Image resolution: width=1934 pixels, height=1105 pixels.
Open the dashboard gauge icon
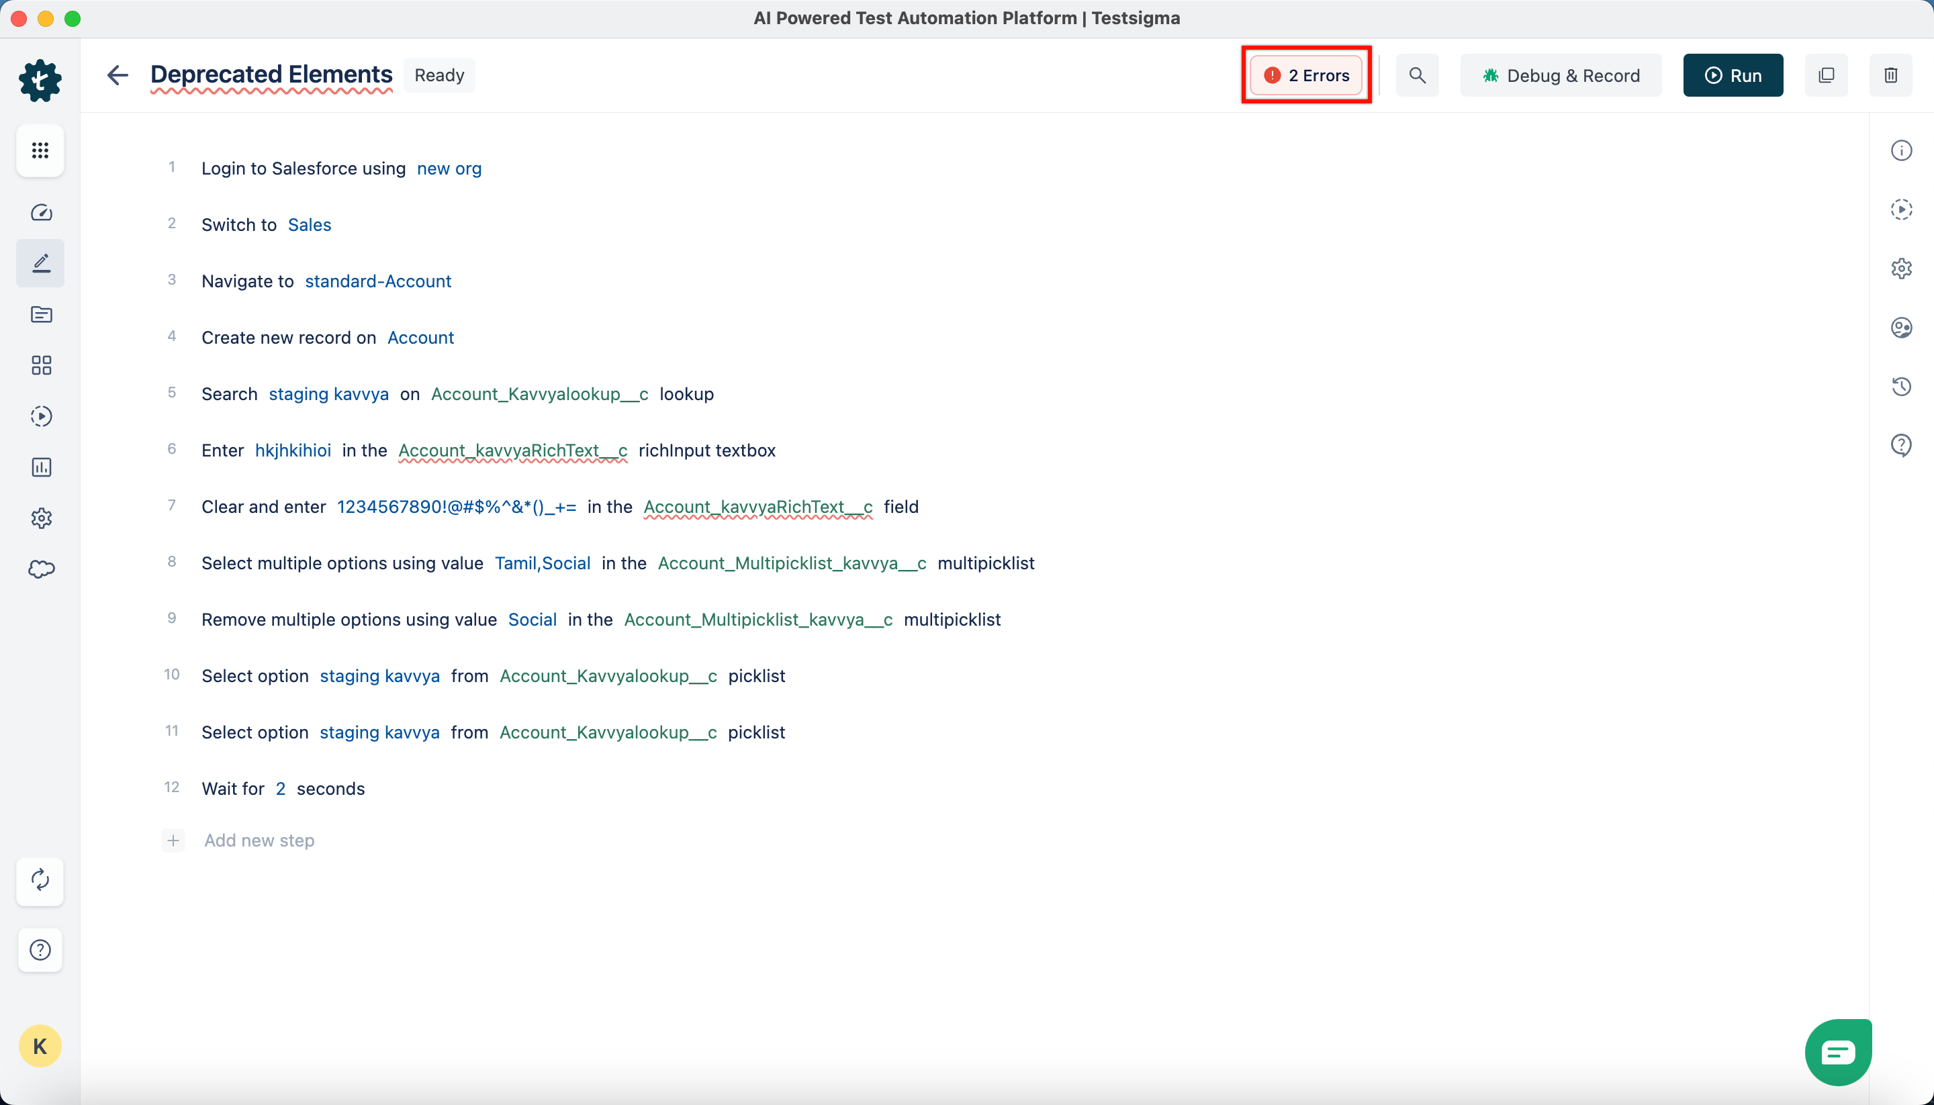pyautogui.click(x=41, y=213)
